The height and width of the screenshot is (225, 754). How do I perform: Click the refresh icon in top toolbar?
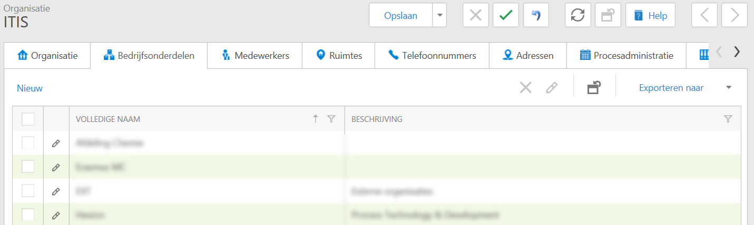[x=578, y=16]
